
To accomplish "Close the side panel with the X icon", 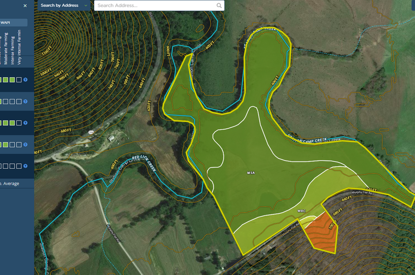I will coord(25,6).
